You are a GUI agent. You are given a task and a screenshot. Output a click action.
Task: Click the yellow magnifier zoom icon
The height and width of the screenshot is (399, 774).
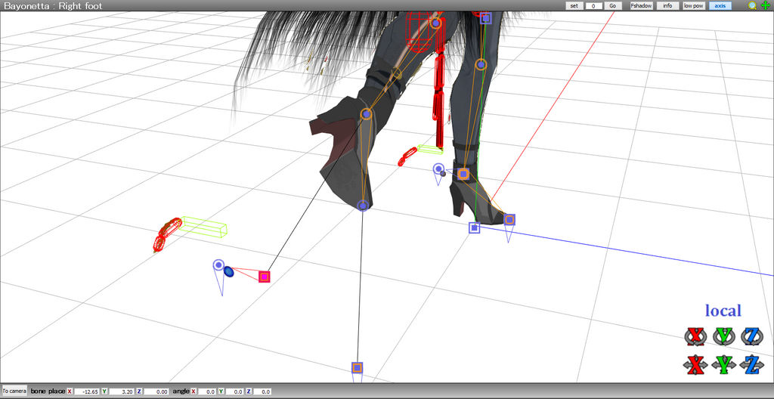click(752, 5)
